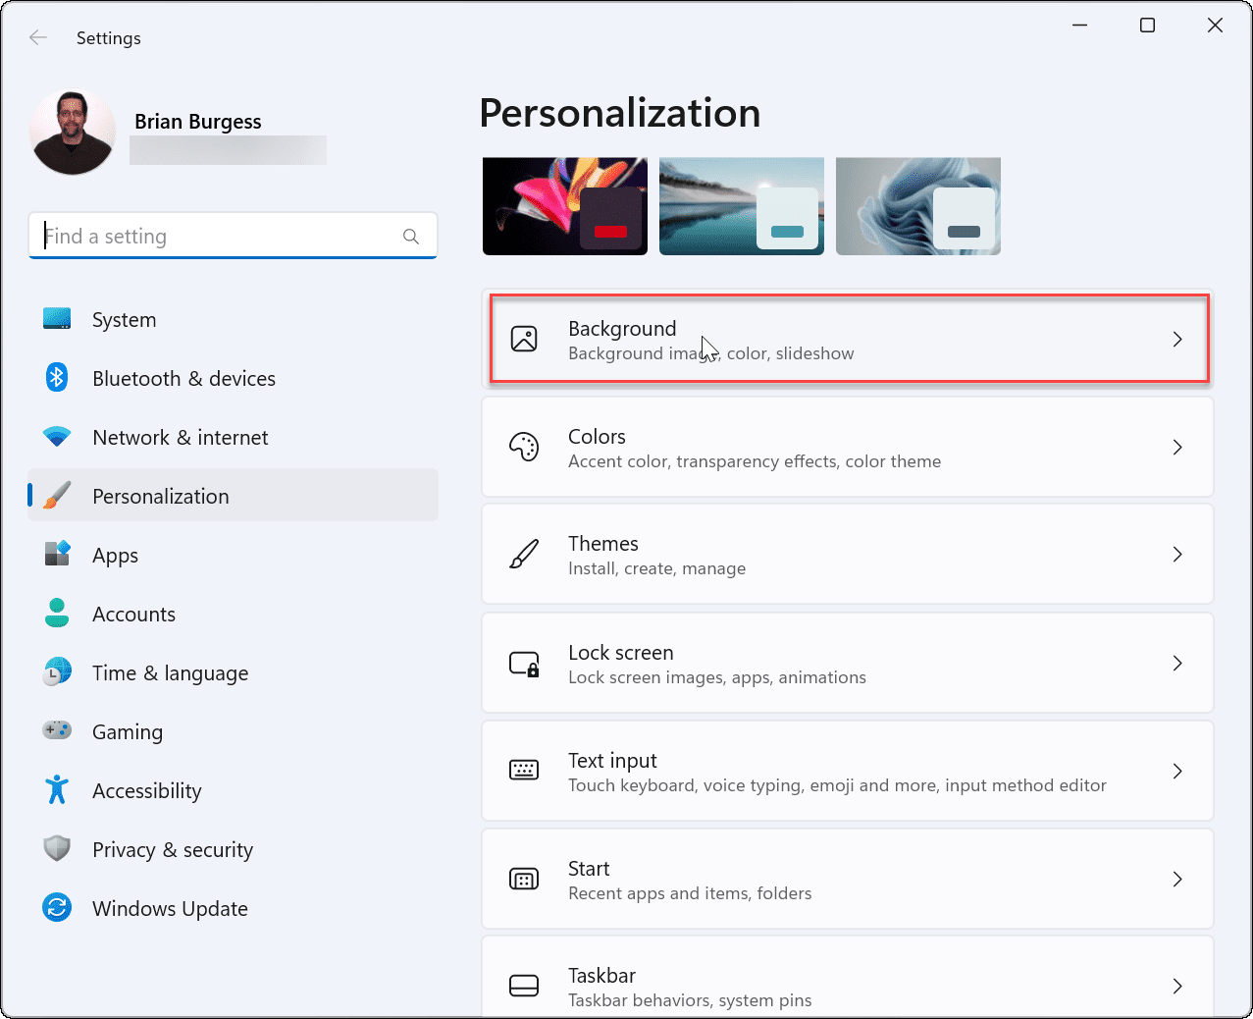Click the Background image icon

524,338
